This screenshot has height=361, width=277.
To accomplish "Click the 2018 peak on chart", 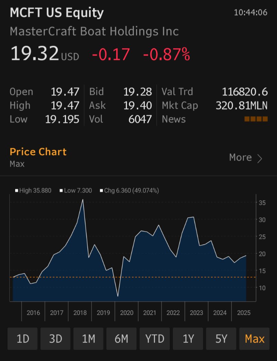I will pyautogui.click(x=83, y=200).
